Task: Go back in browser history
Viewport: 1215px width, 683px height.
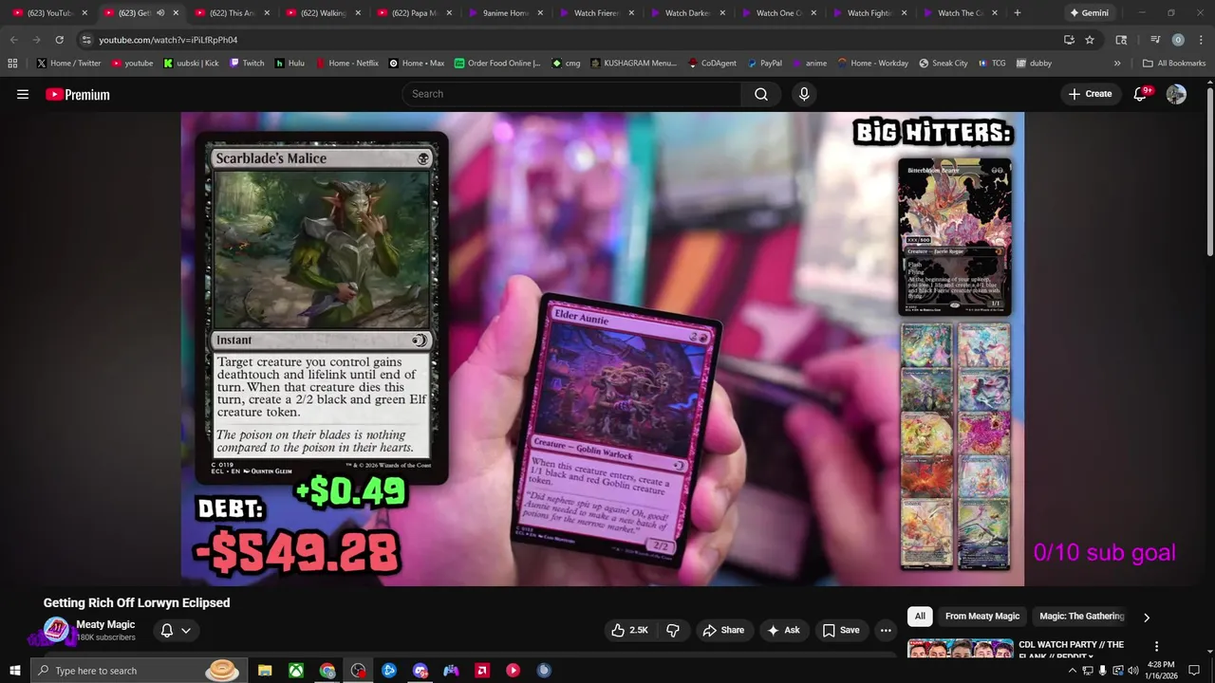Action: pos(13,40)
